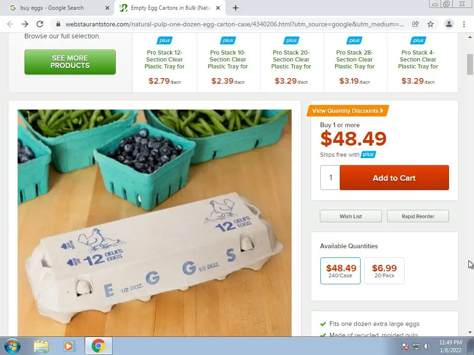Click the quantity input field

coord(331,177)
